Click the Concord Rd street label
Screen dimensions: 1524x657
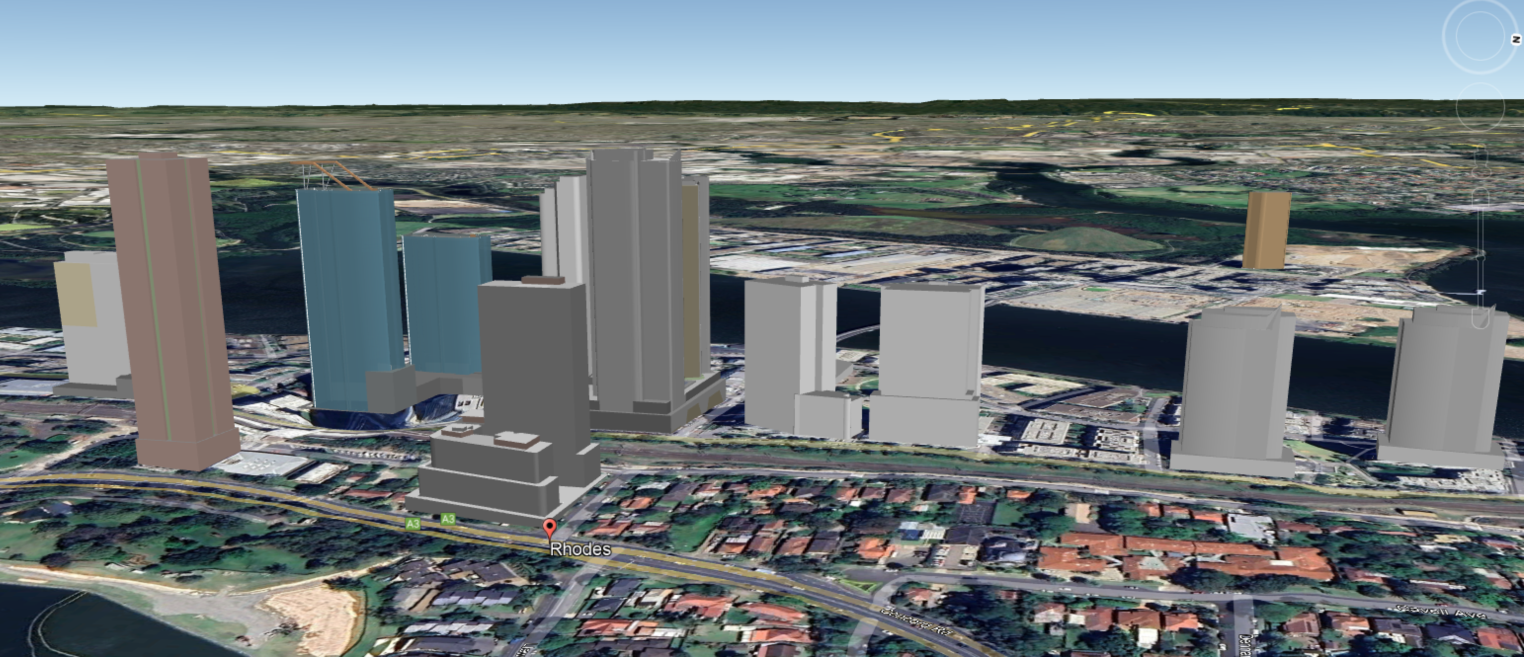pyautogui.click(x=915, y=622)
